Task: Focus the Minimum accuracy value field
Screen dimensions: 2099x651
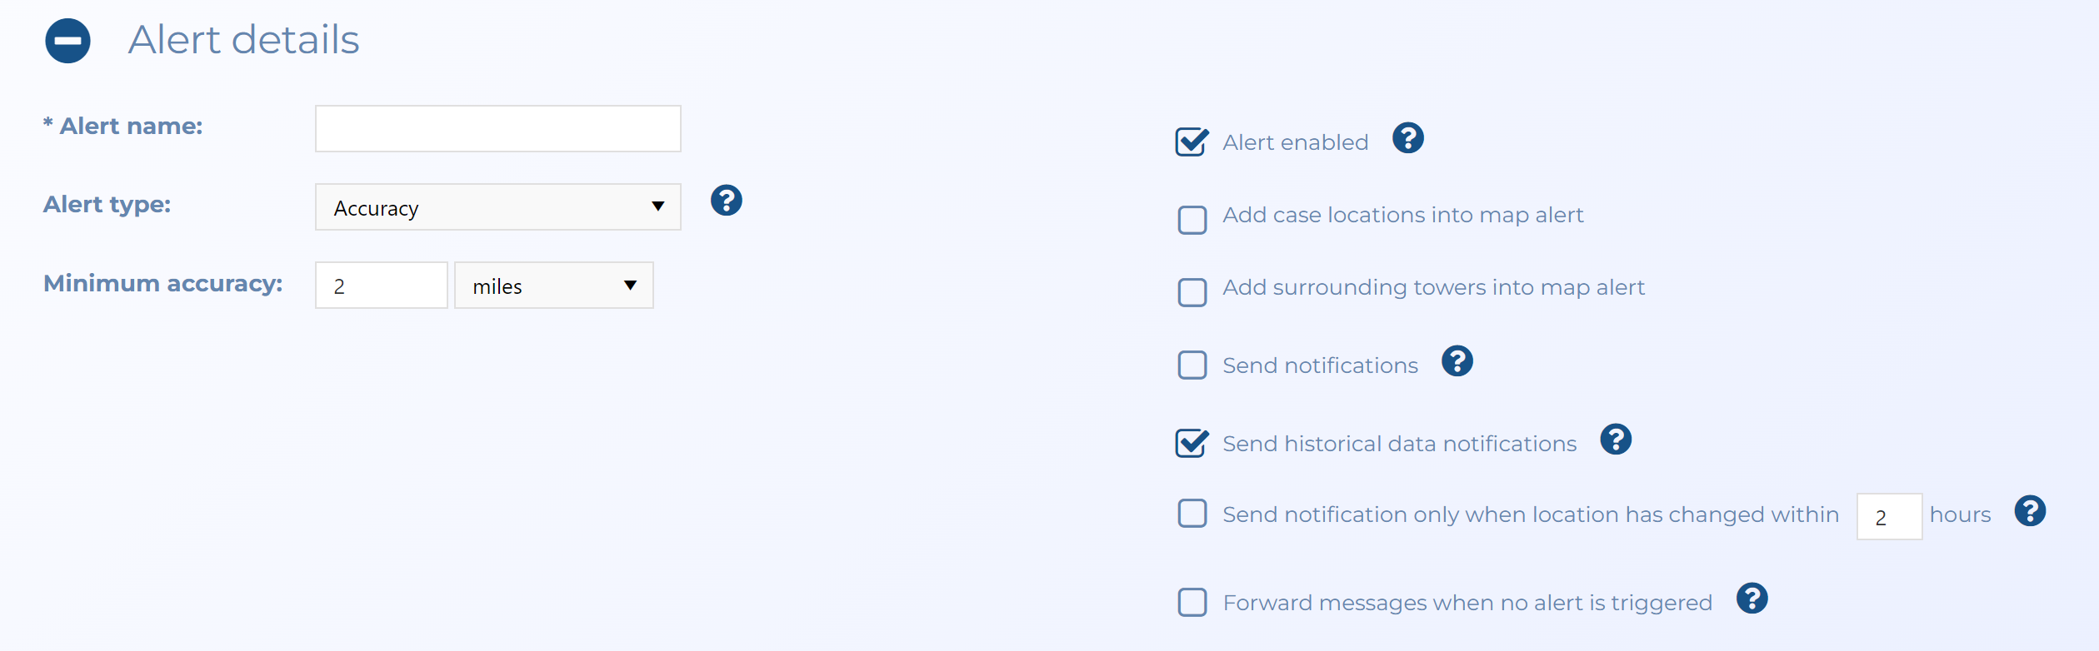Action: 381,286
